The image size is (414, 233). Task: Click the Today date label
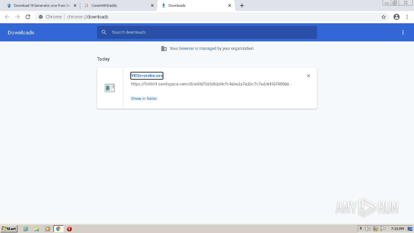pyautogui.click(x=103, y=59)
